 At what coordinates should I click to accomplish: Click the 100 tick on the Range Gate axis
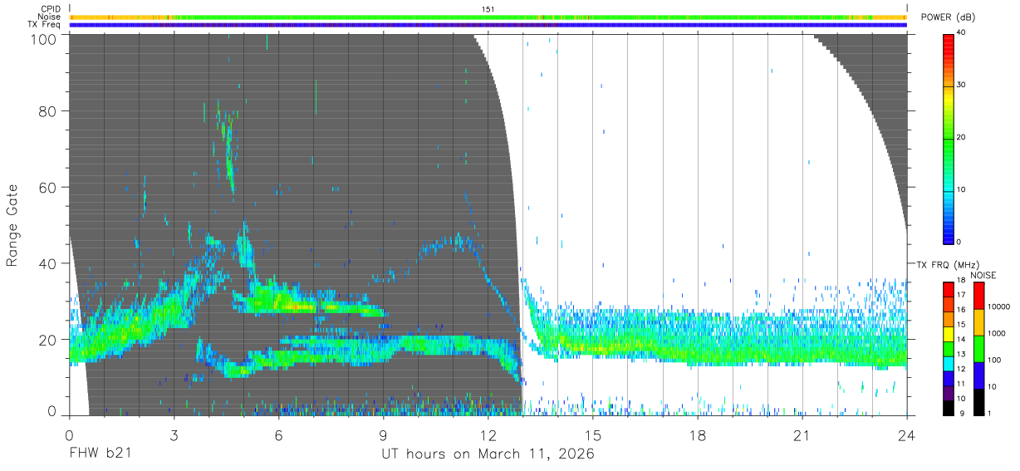pyautogui.click(x=44, y=38)
